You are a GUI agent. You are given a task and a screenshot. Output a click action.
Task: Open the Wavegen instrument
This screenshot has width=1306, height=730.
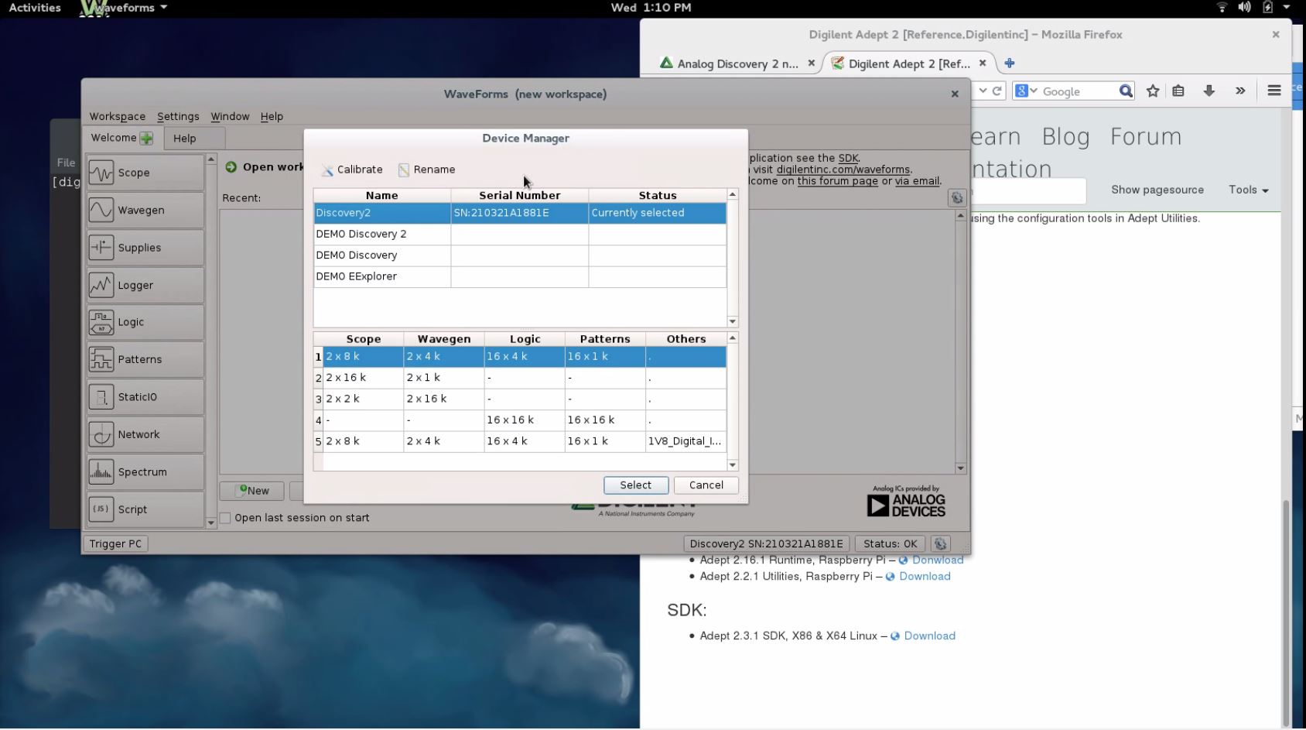pos(145,210)
